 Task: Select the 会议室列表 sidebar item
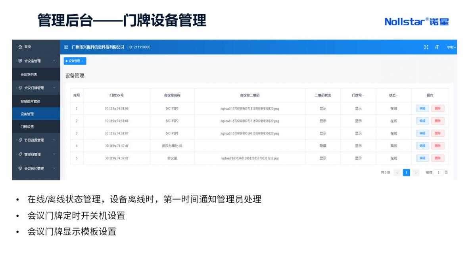point(29,74)
